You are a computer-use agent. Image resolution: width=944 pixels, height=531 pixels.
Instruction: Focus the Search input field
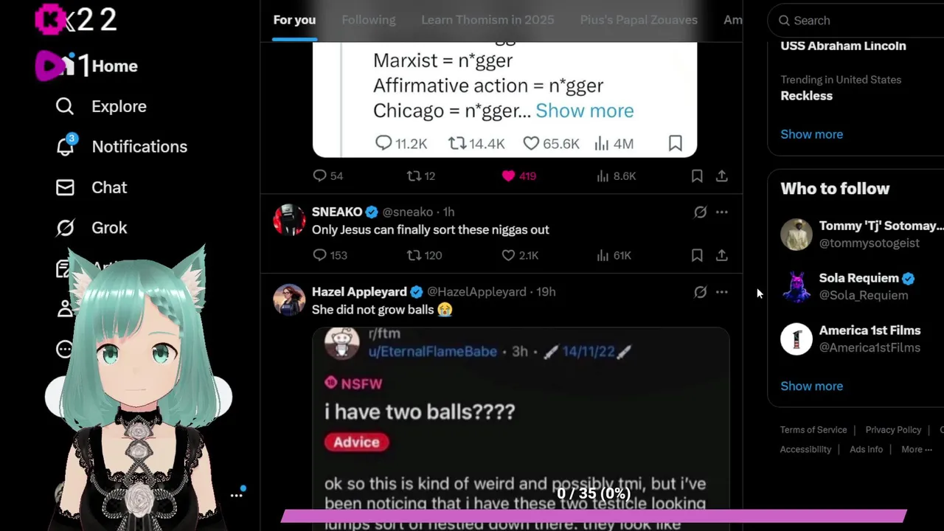[x=860, y=21]
